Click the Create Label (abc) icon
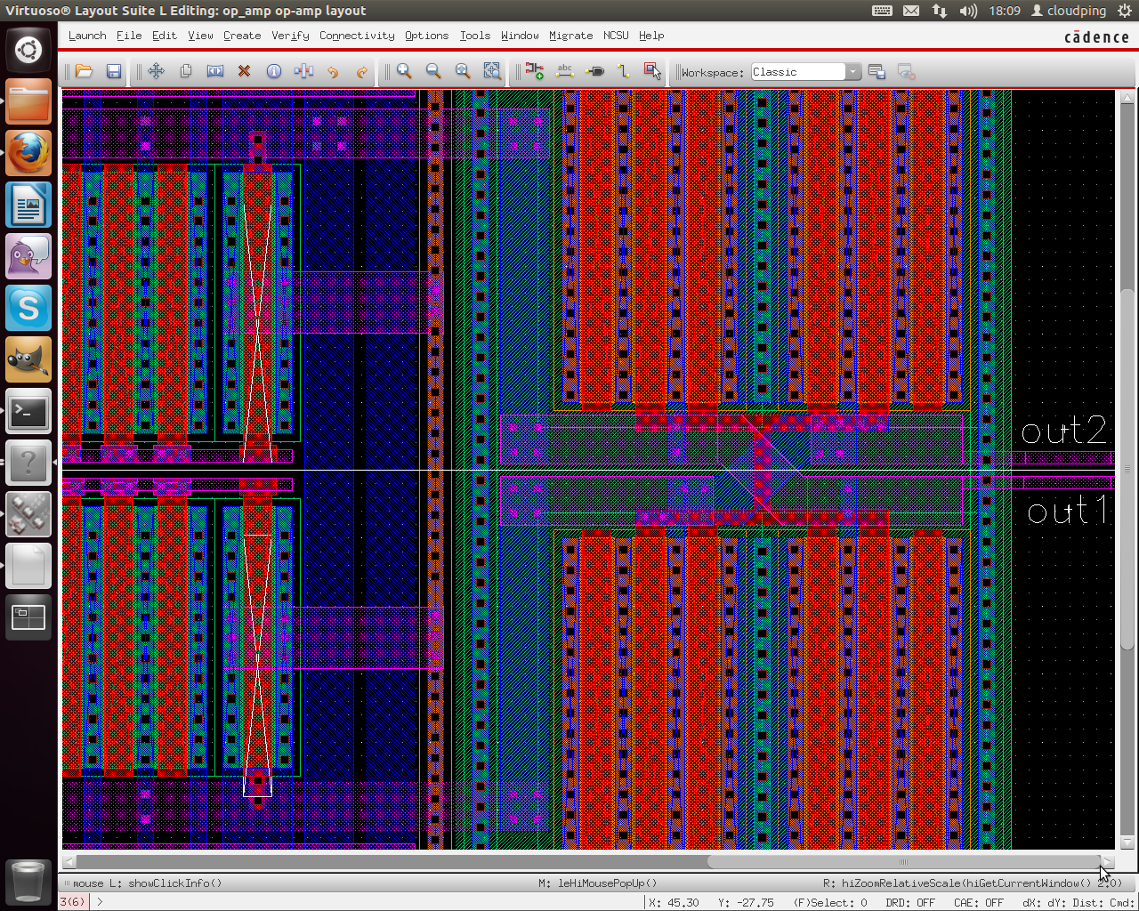The width and height of the screenshot is (1139, 911). click(564, 71)
